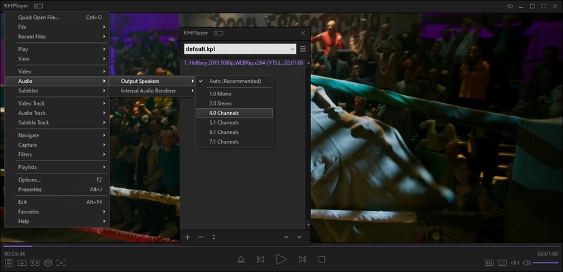Click the compact mode icon beside KMPlayer title
The image size is (563, 272).
(39, 6)
